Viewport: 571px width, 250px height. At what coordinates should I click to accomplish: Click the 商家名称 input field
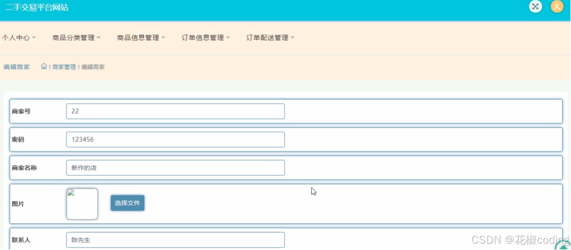pyautogui.click(x=176, y=168)
